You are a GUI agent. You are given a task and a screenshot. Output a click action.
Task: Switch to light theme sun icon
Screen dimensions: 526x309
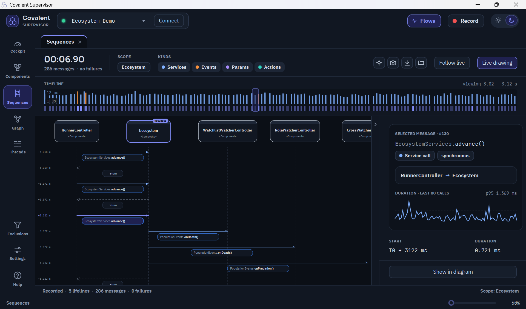pyautogui.click(x=498, y=21)
